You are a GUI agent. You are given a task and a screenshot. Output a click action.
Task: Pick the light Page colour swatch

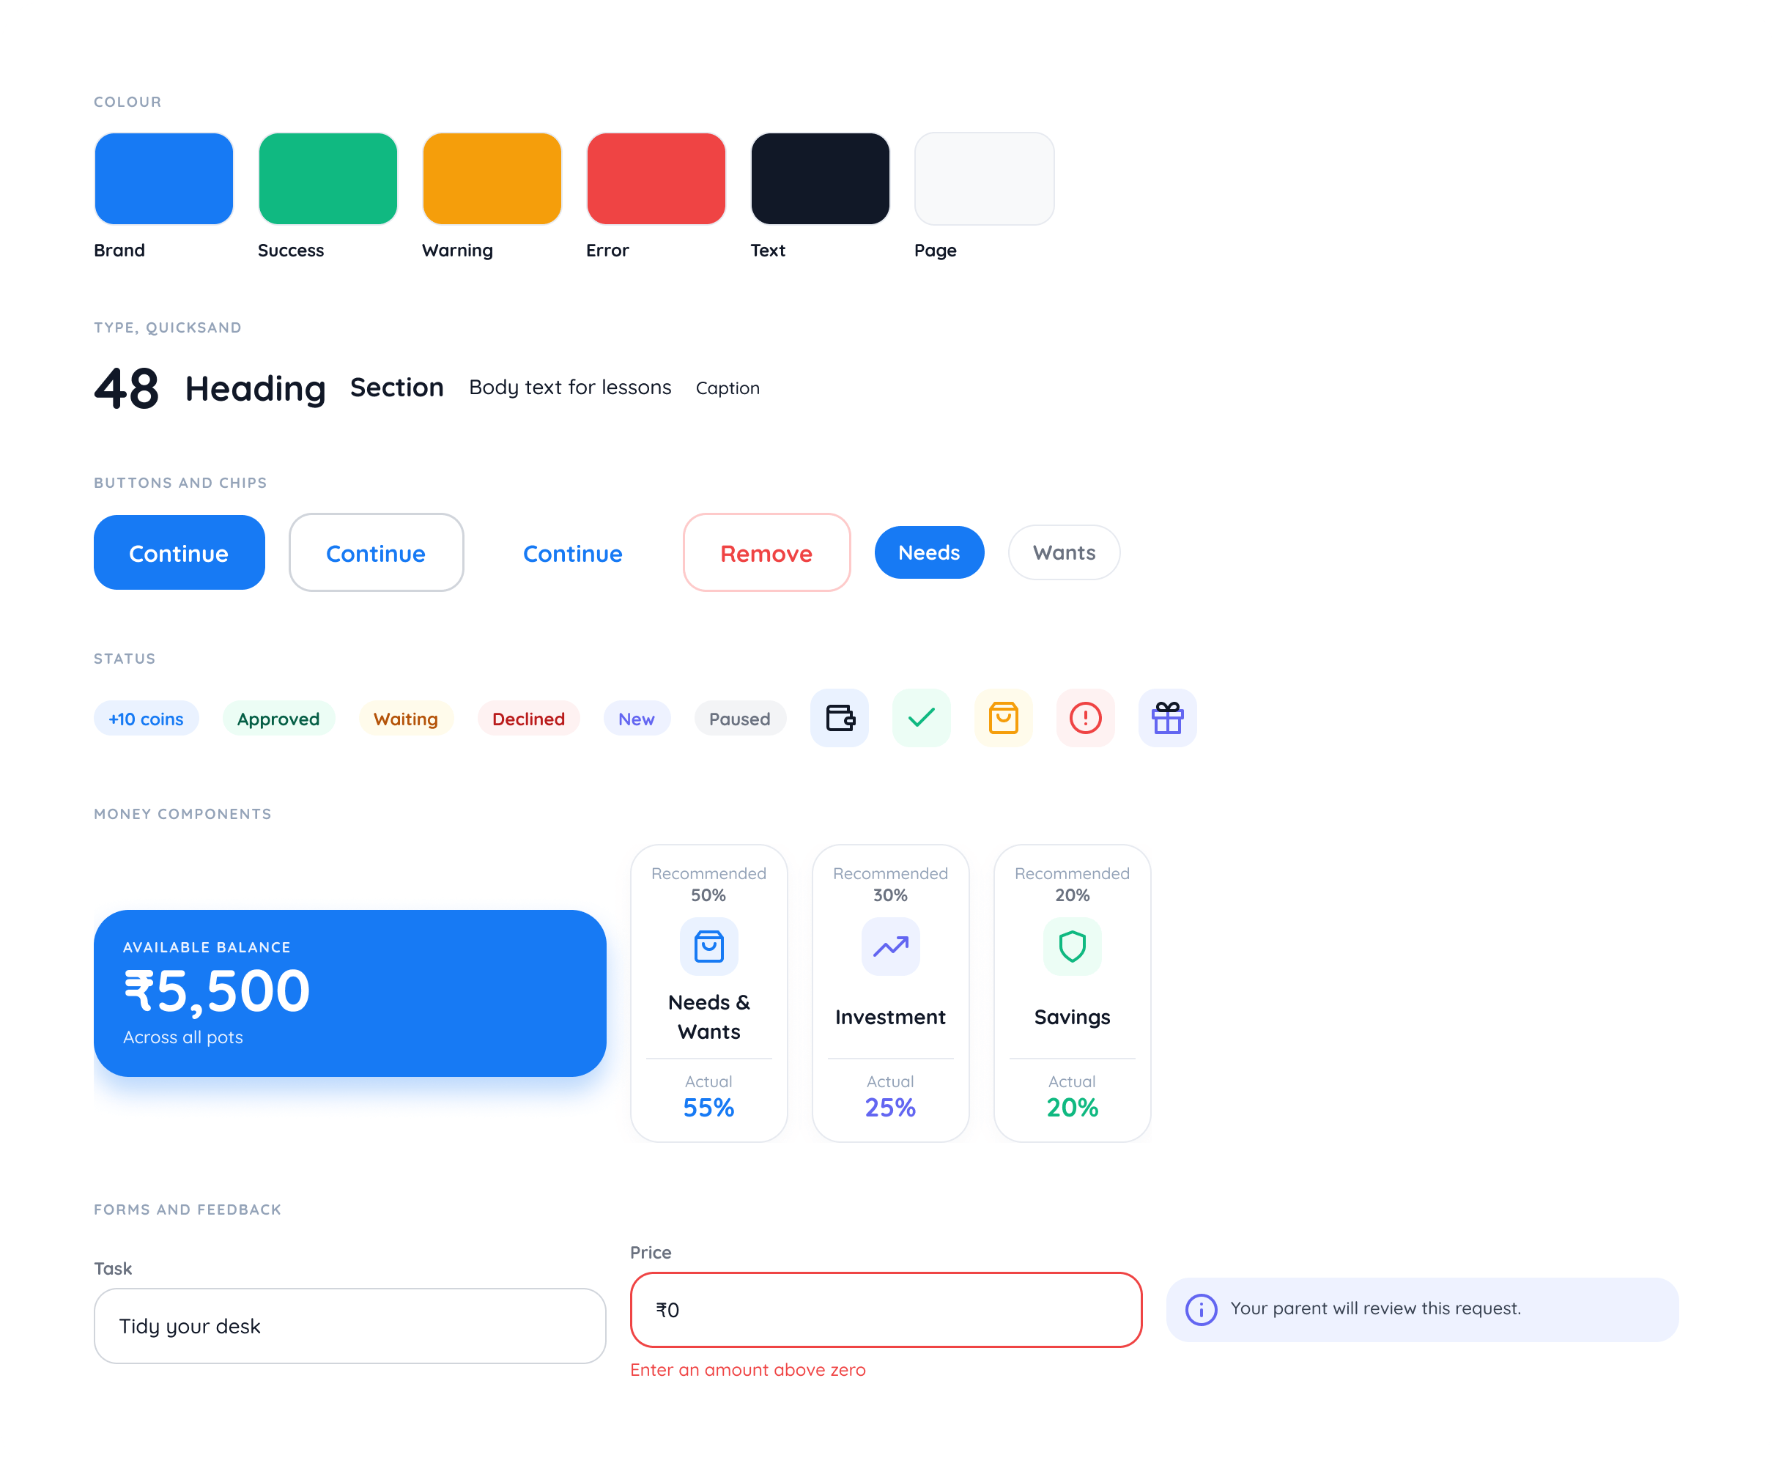(985, 179)
